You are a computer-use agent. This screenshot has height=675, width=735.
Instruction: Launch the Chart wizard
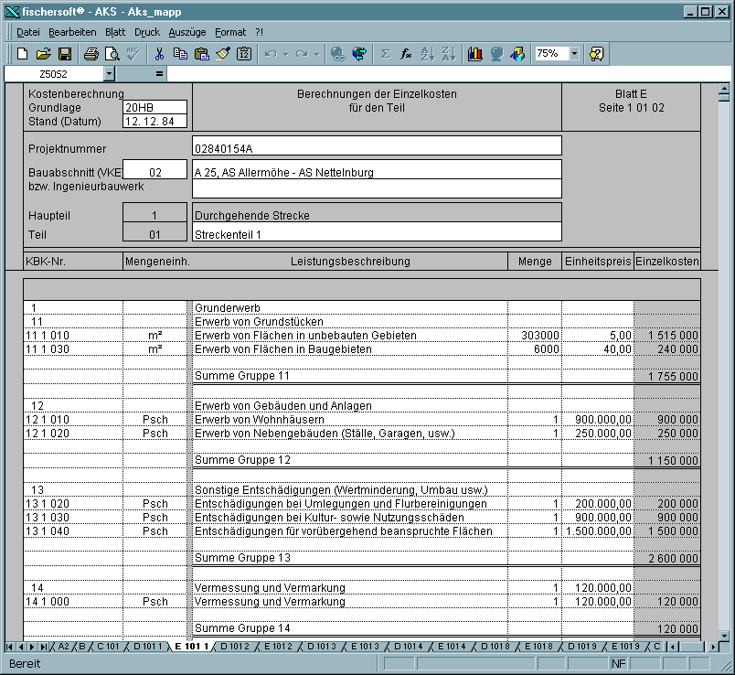(474, 54)
